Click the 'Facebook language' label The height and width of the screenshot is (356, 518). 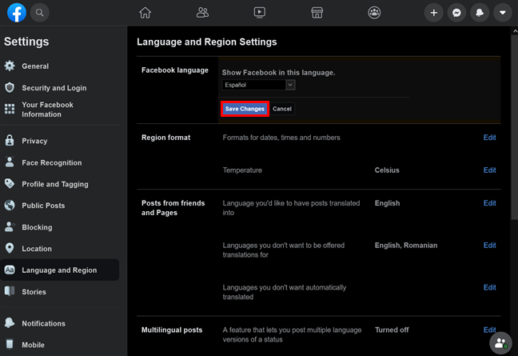pos(175,70)
